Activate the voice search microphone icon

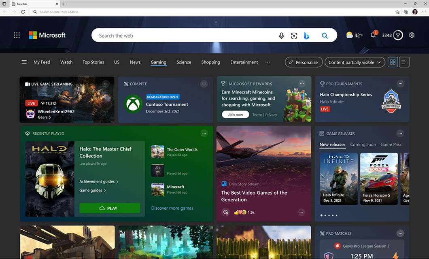pos(281,35)
